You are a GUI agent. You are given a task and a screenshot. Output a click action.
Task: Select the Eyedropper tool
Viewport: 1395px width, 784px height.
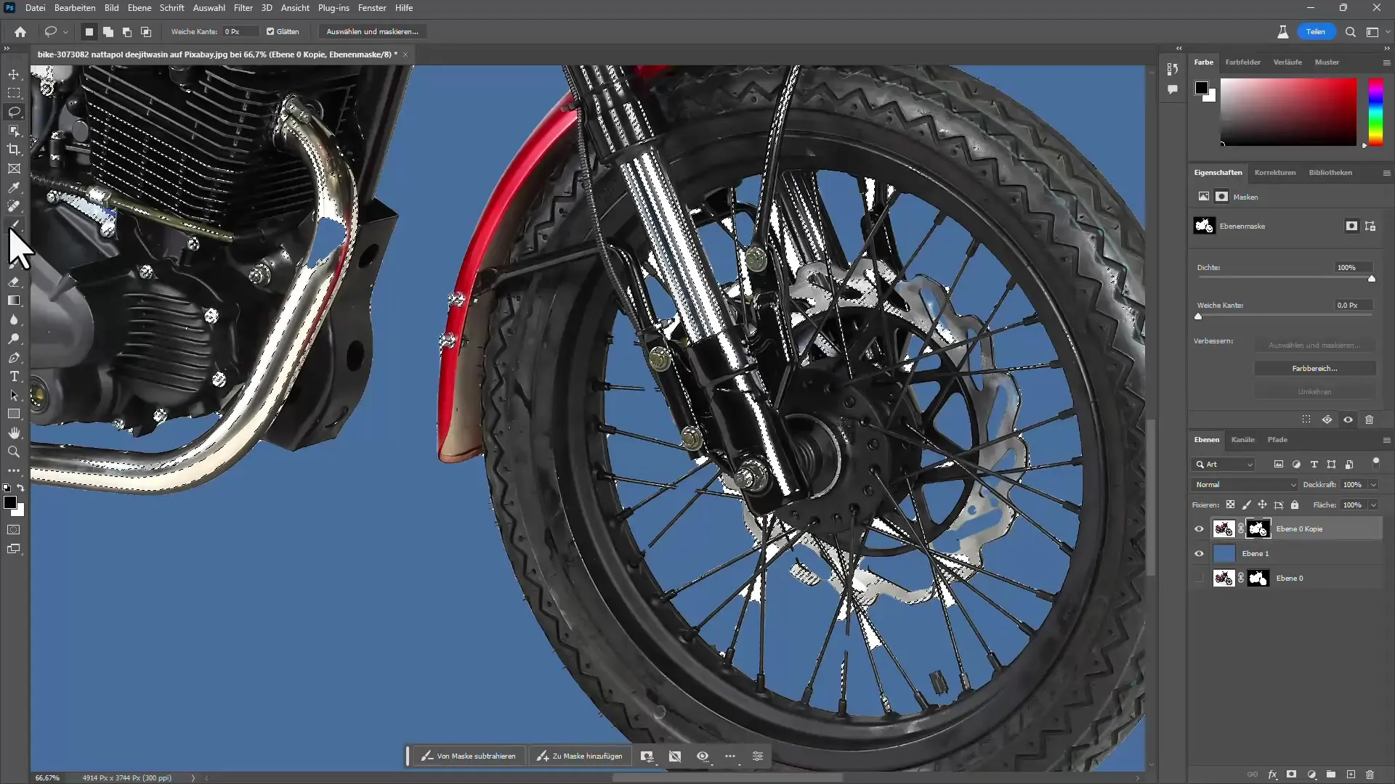(15, 187)
